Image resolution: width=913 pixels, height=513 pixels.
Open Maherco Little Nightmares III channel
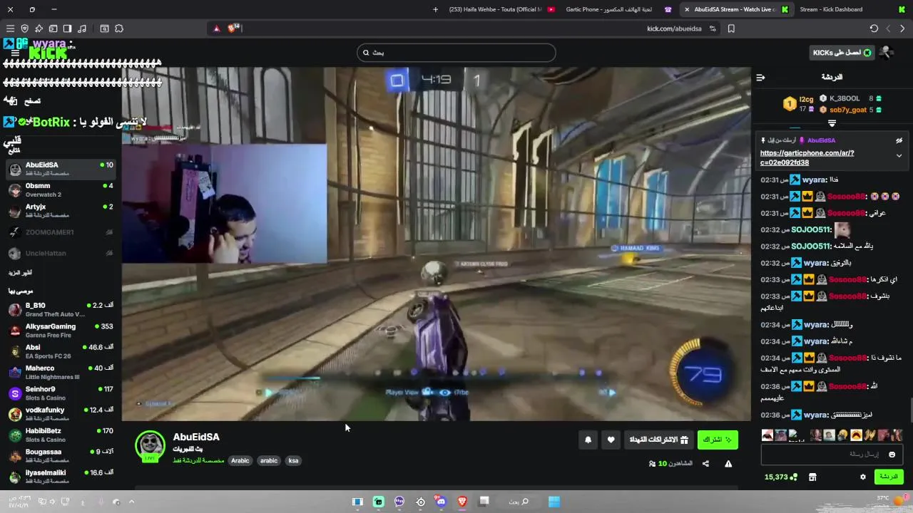tap(60, 373)
